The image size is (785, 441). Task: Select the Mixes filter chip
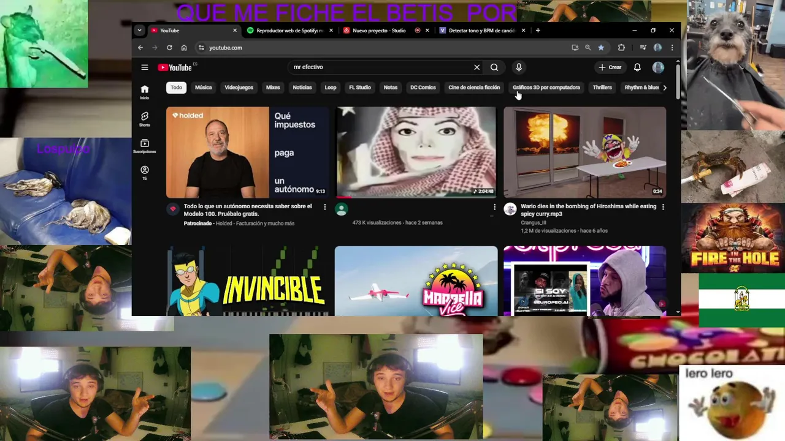[273, 88]
